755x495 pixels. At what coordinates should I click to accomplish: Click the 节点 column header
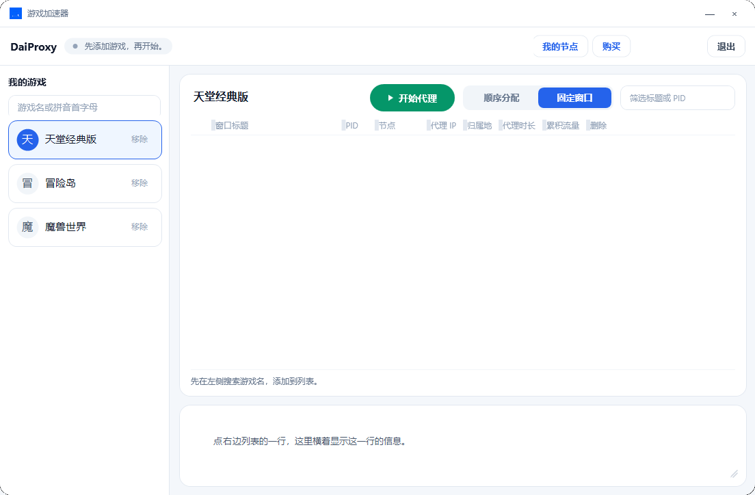click(387, 126)
